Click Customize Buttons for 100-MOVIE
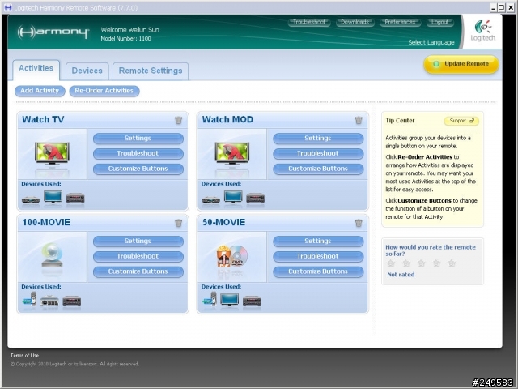 [x=138, y=272]
